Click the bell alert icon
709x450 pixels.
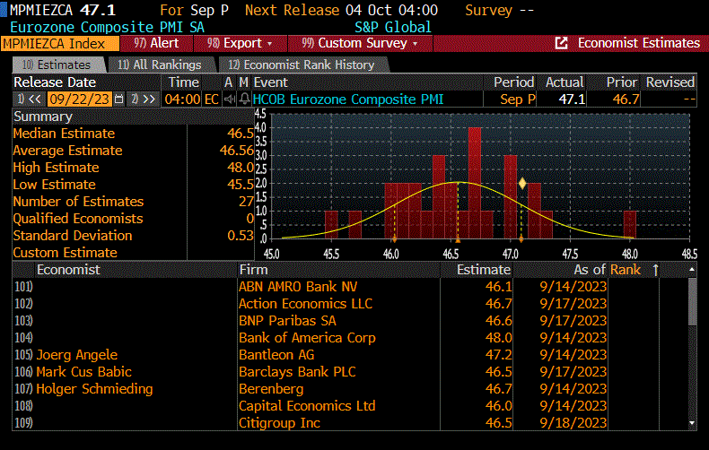(x=244, y=99)
